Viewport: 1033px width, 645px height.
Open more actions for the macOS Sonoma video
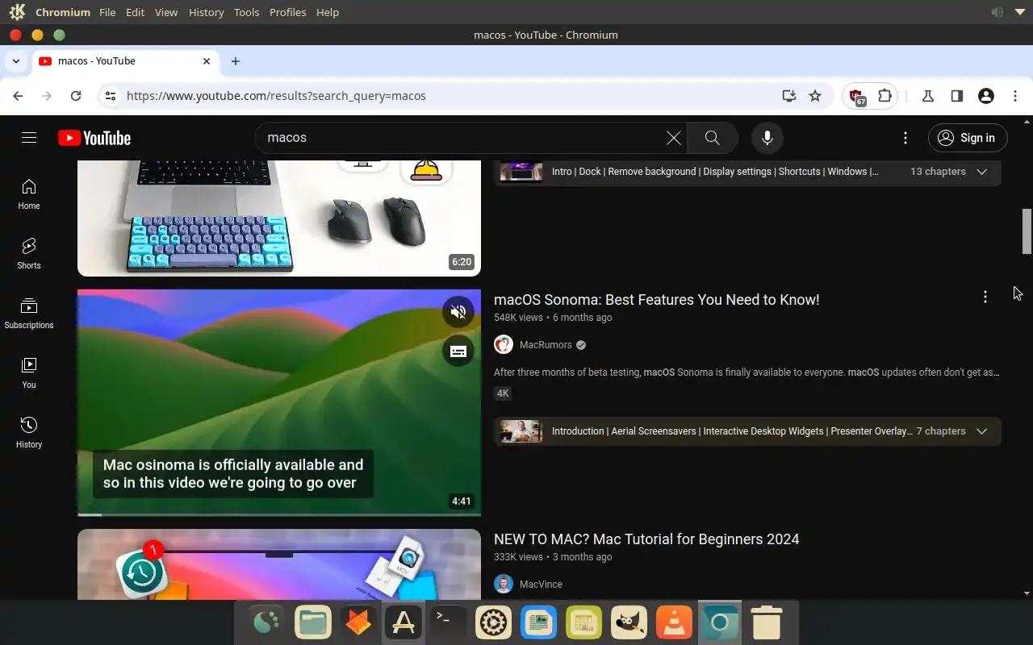(x=985, y=298)
